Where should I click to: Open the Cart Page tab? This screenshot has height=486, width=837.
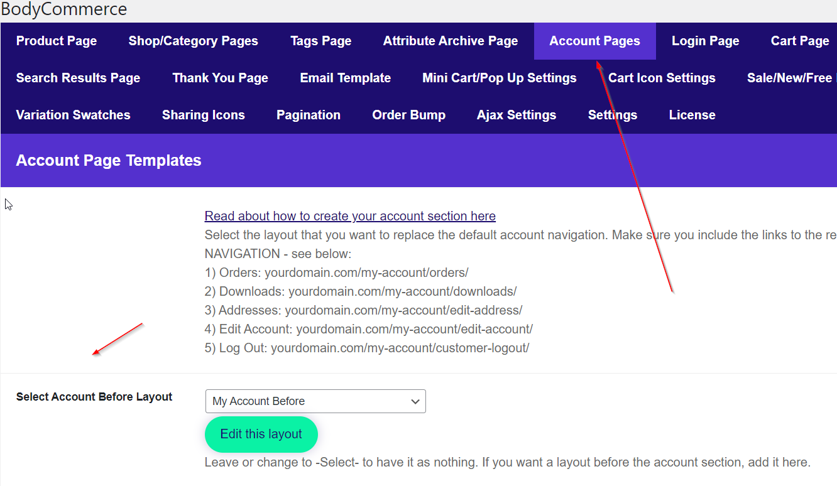click(800, 41)
